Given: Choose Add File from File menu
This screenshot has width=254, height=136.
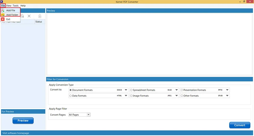Looking at the screenshot, I should (10, 10).
